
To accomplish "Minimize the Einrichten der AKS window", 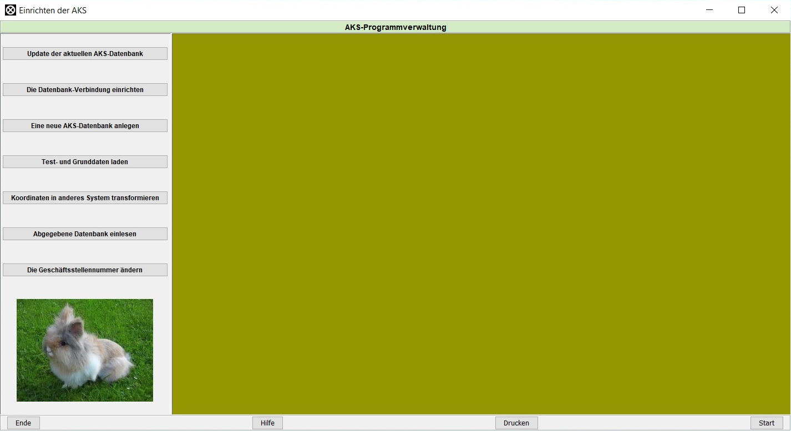I will [709, 10].
